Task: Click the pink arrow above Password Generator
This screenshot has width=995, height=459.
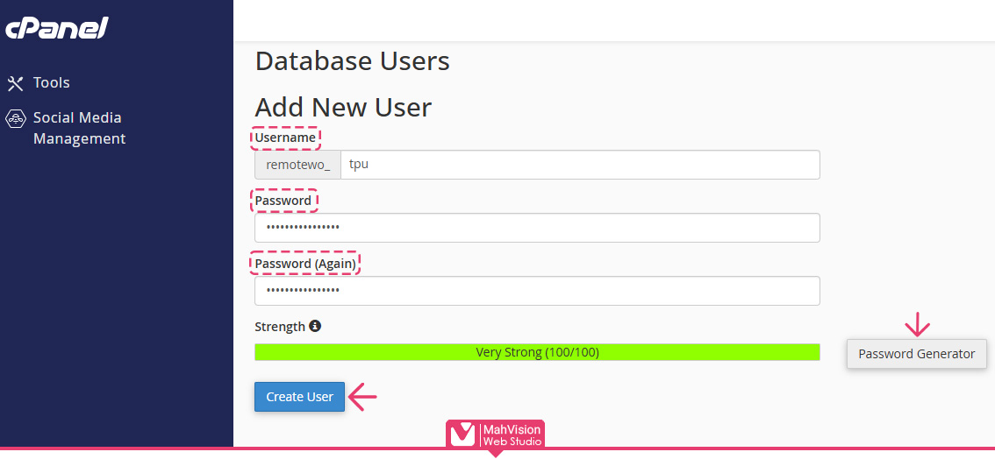Action: 917,325
